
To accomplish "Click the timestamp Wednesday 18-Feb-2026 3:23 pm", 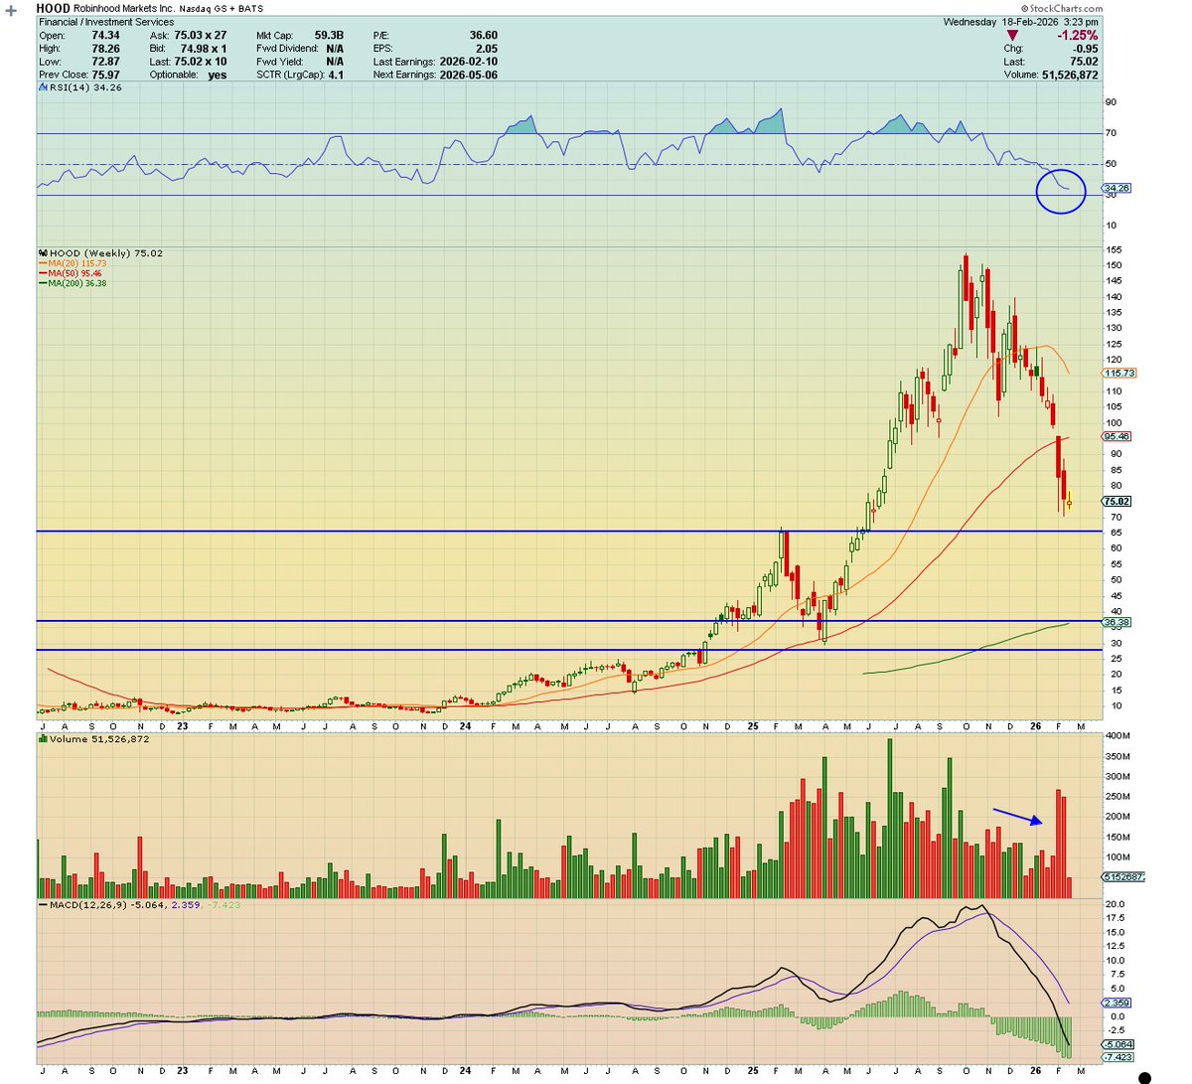I will (1021, 22).
